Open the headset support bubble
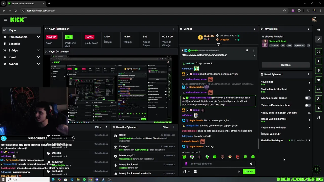Screen dimensions: 324x182 [x=316, y=169]
